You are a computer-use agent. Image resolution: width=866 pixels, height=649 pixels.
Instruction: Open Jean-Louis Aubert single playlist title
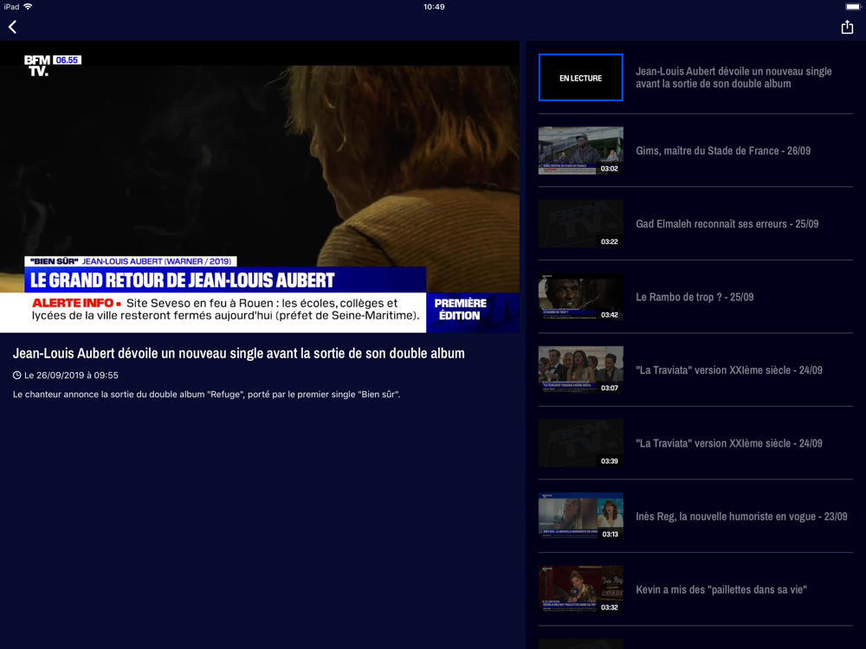pyautogui.click(x=734, y=77)
